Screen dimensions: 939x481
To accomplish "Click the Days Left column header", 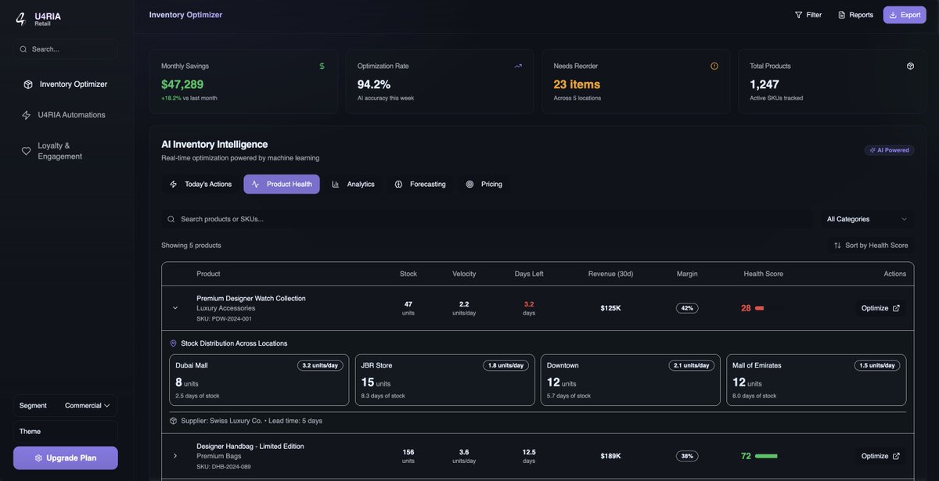I will (x=529, y=274).
